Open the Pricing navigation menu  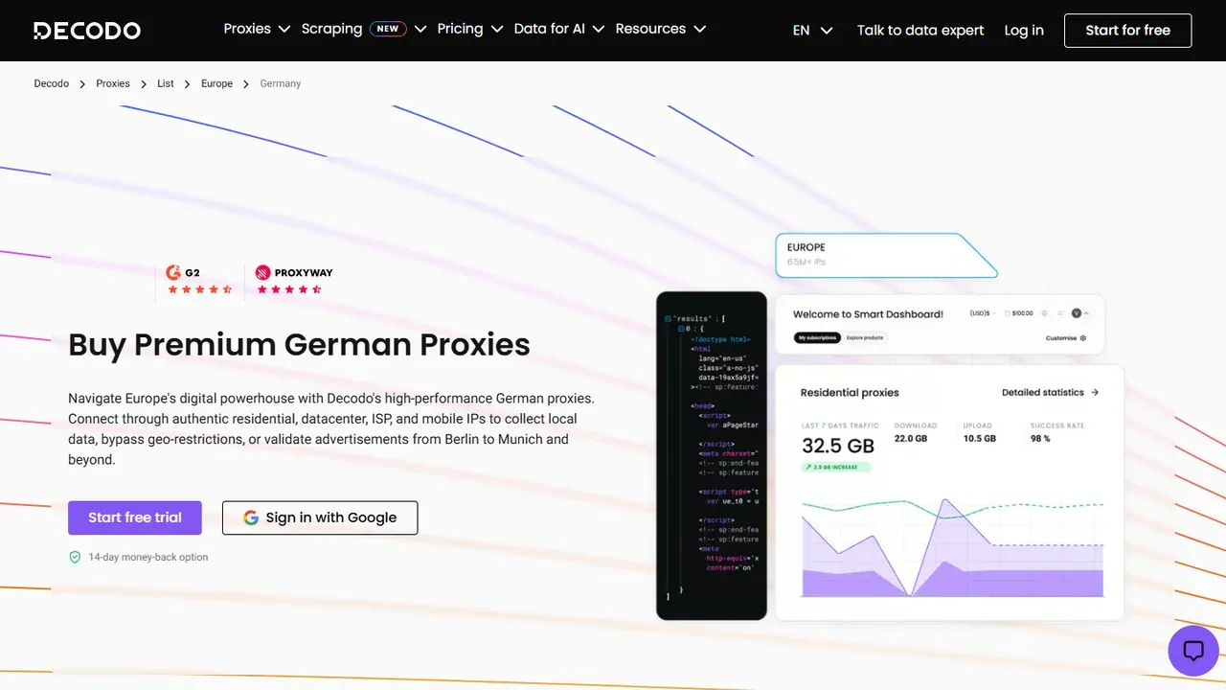pos(469,29)
